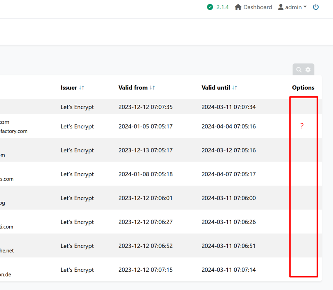Open the Dashboard link
Screen dimensions: 333x290
[258, 7]
